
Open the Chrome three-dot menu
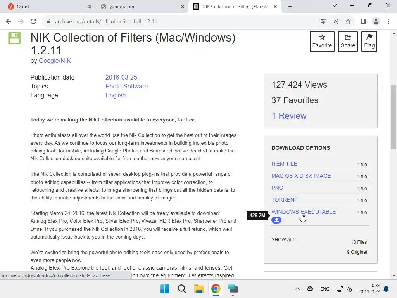point(388,22)
